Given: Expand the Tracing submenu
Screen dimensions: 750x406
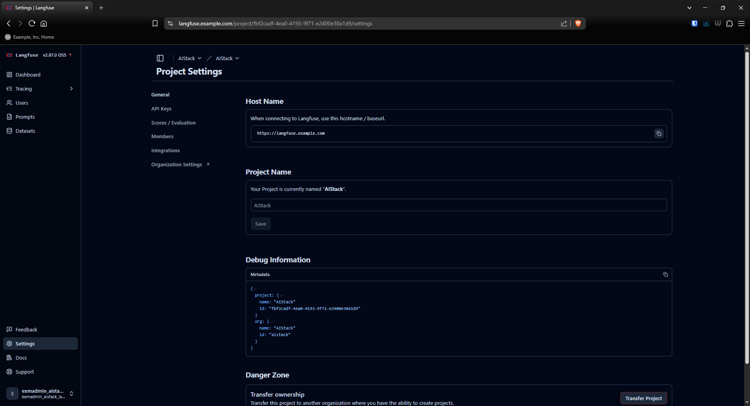Looking at the screenshot, I should [71, 89].
